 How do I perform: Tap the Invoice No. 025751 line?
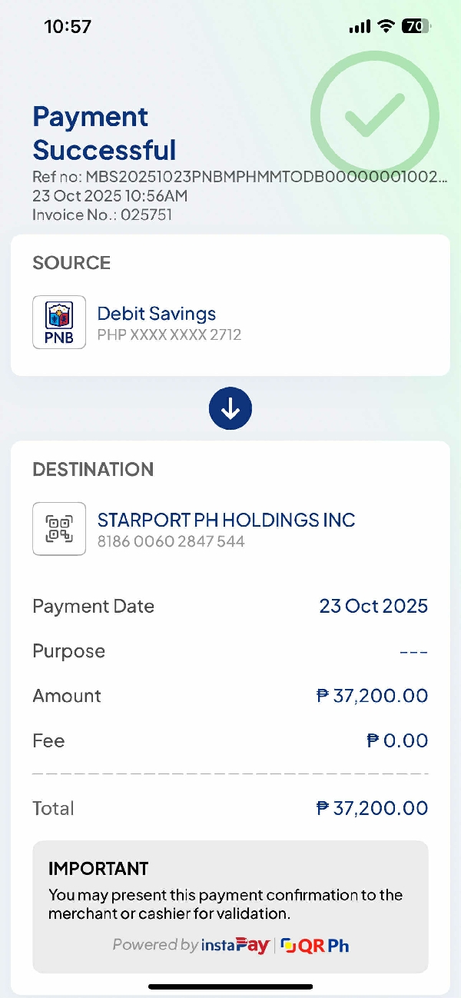pyautogui.click(x=102, y=215)
